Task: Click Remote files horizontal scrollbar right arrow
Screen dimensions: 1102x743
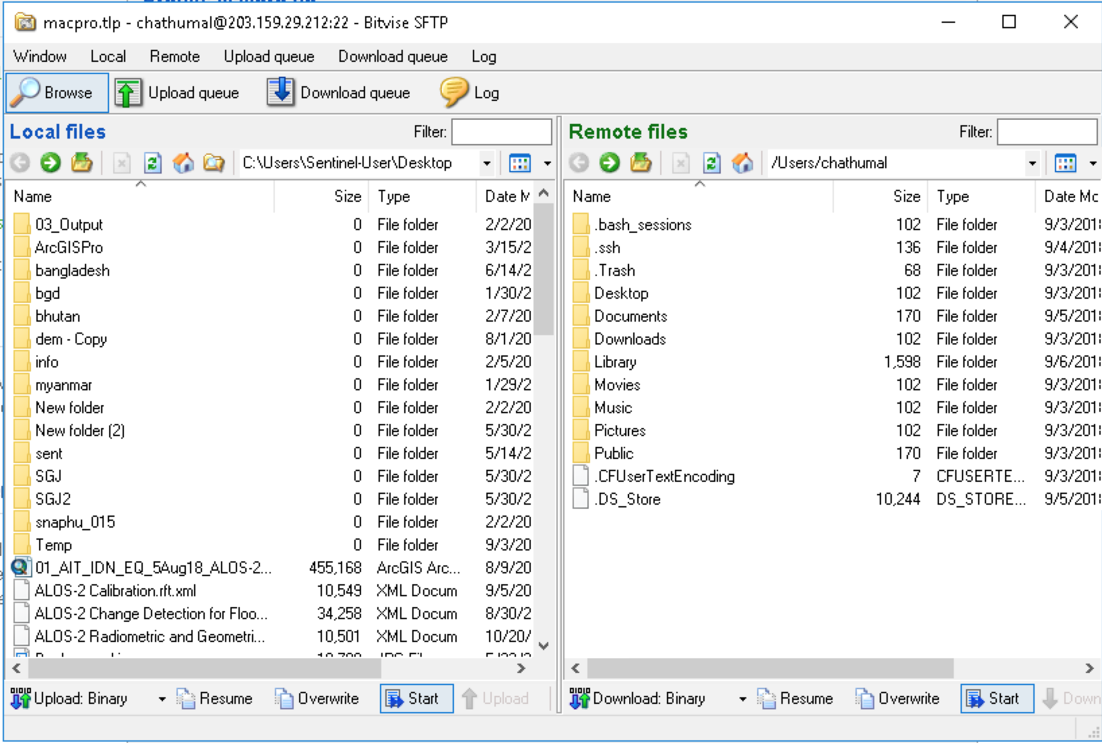Action: pos(1089,668)
